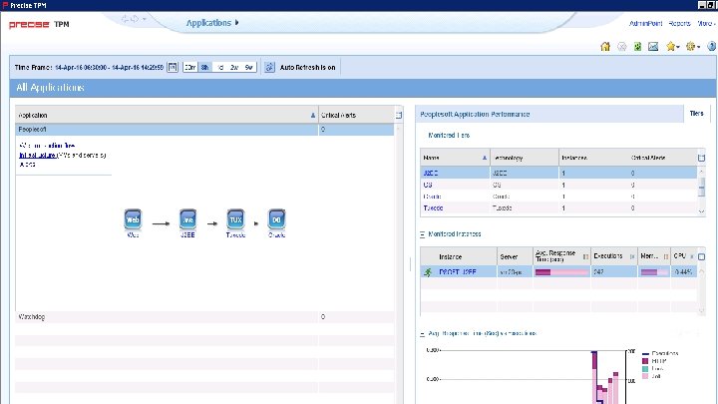Screen dimensions: 718x404
Task: Click the light pink legend swatch in chart
Action: pos(645,376)
